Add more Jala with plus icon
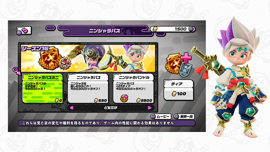The image size is (270, 152). 191,29
